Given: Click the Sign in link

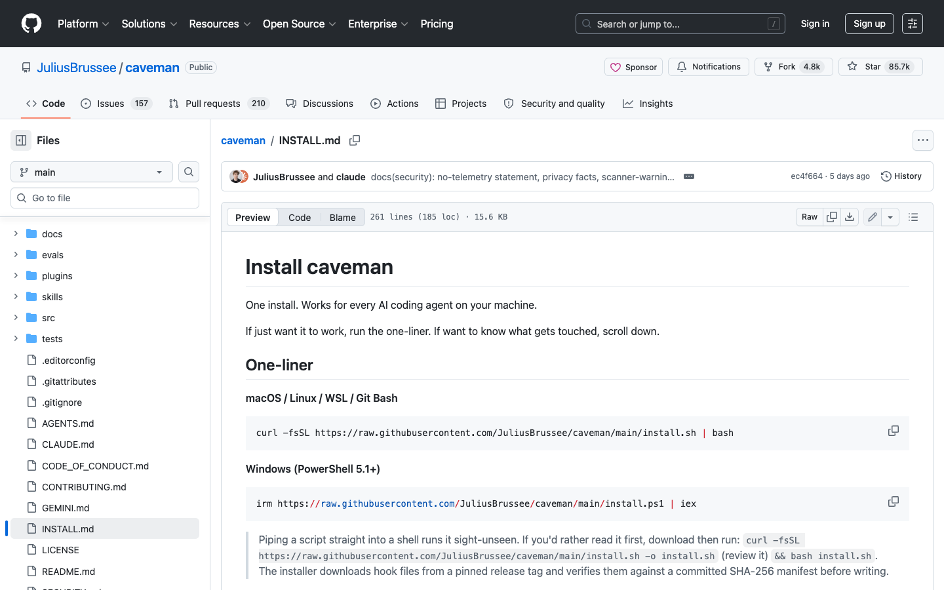Looking at the screenshot, I should pyautogui.click(x=815, y=24).
